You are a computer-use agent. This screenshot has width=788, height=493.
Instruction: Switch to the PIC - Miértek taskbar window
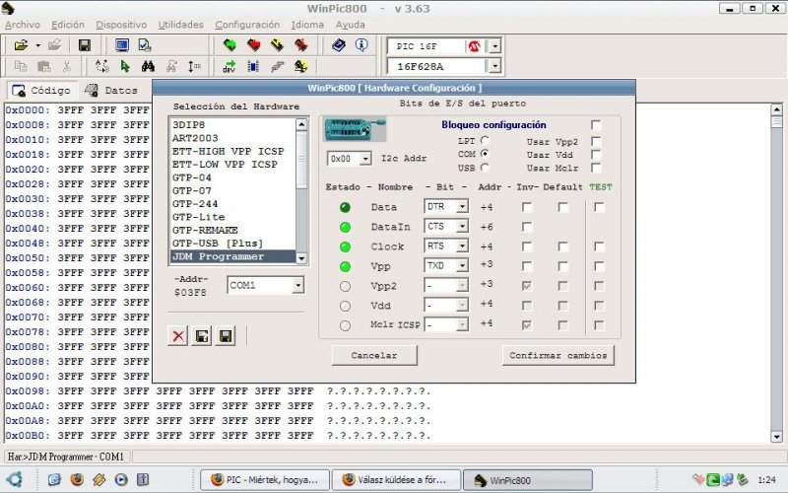click(265, 480)
